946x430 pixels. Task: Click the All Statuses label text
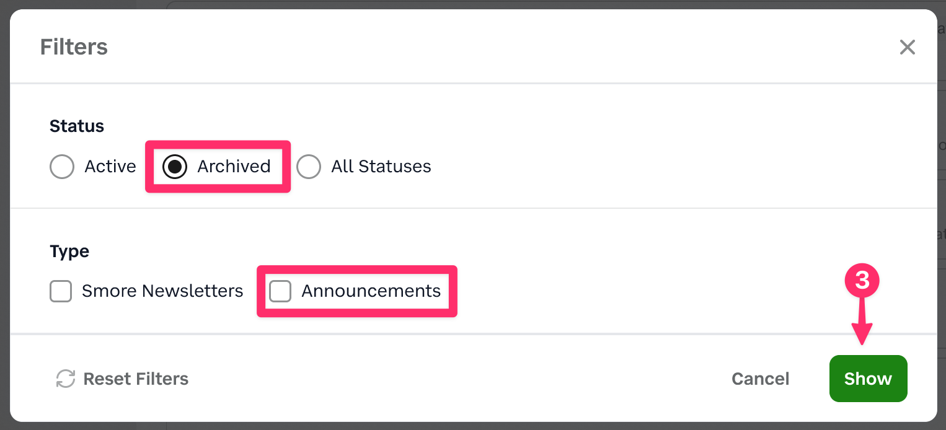pos(381,167)
